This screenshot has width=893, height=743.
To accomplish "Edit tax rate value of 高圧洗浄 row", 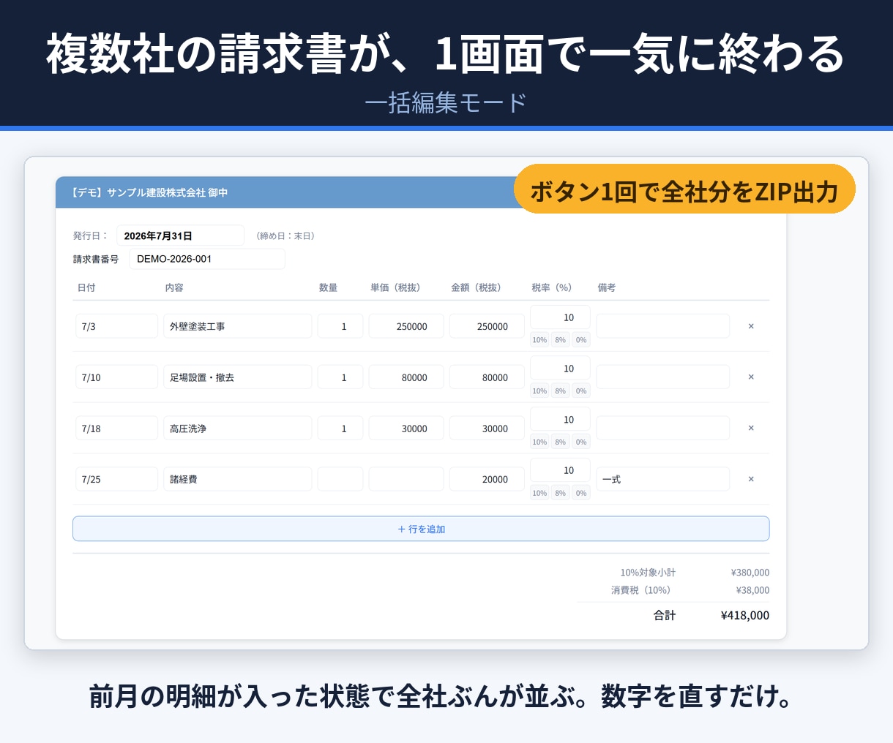I will click(x=560, y=420).
